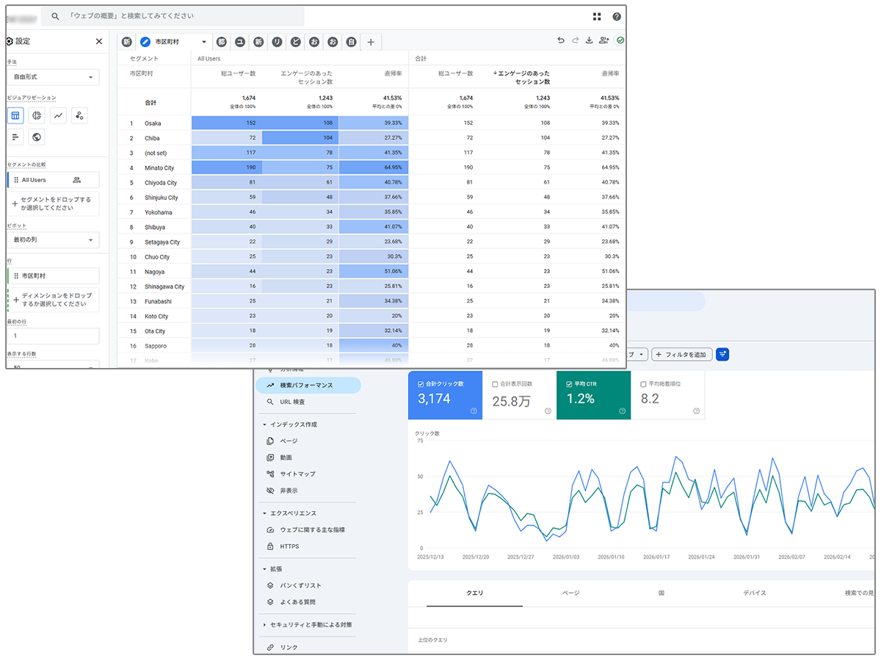Open the Google apps grid icon
881x661 pixels.
coord(597,17)
